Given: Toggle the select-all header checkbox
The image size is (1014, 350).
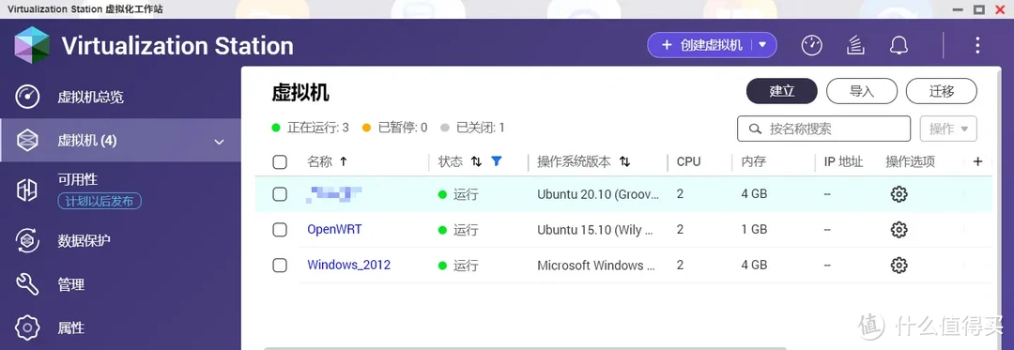Looking at the screenshot, I should tap(280, 161).
